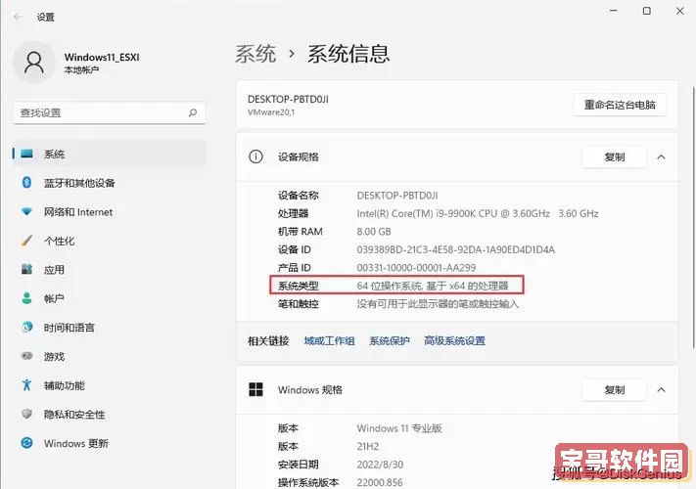Open the 域或工作组 link
The height and width of the screenshot is (489, 696).
[x=329, y=340]
